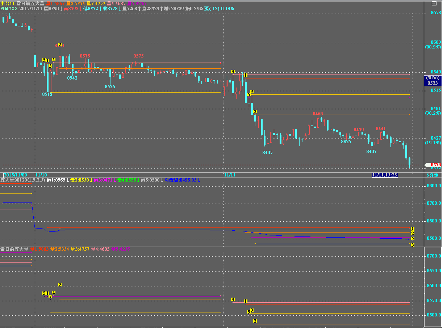
Task: Click the 8441 high price label
Action: (381, 129)
